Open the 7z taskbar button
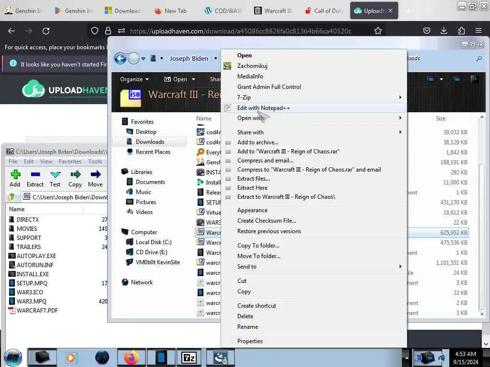The width and height of the screenshot is (490, 367). pos(189,357)
